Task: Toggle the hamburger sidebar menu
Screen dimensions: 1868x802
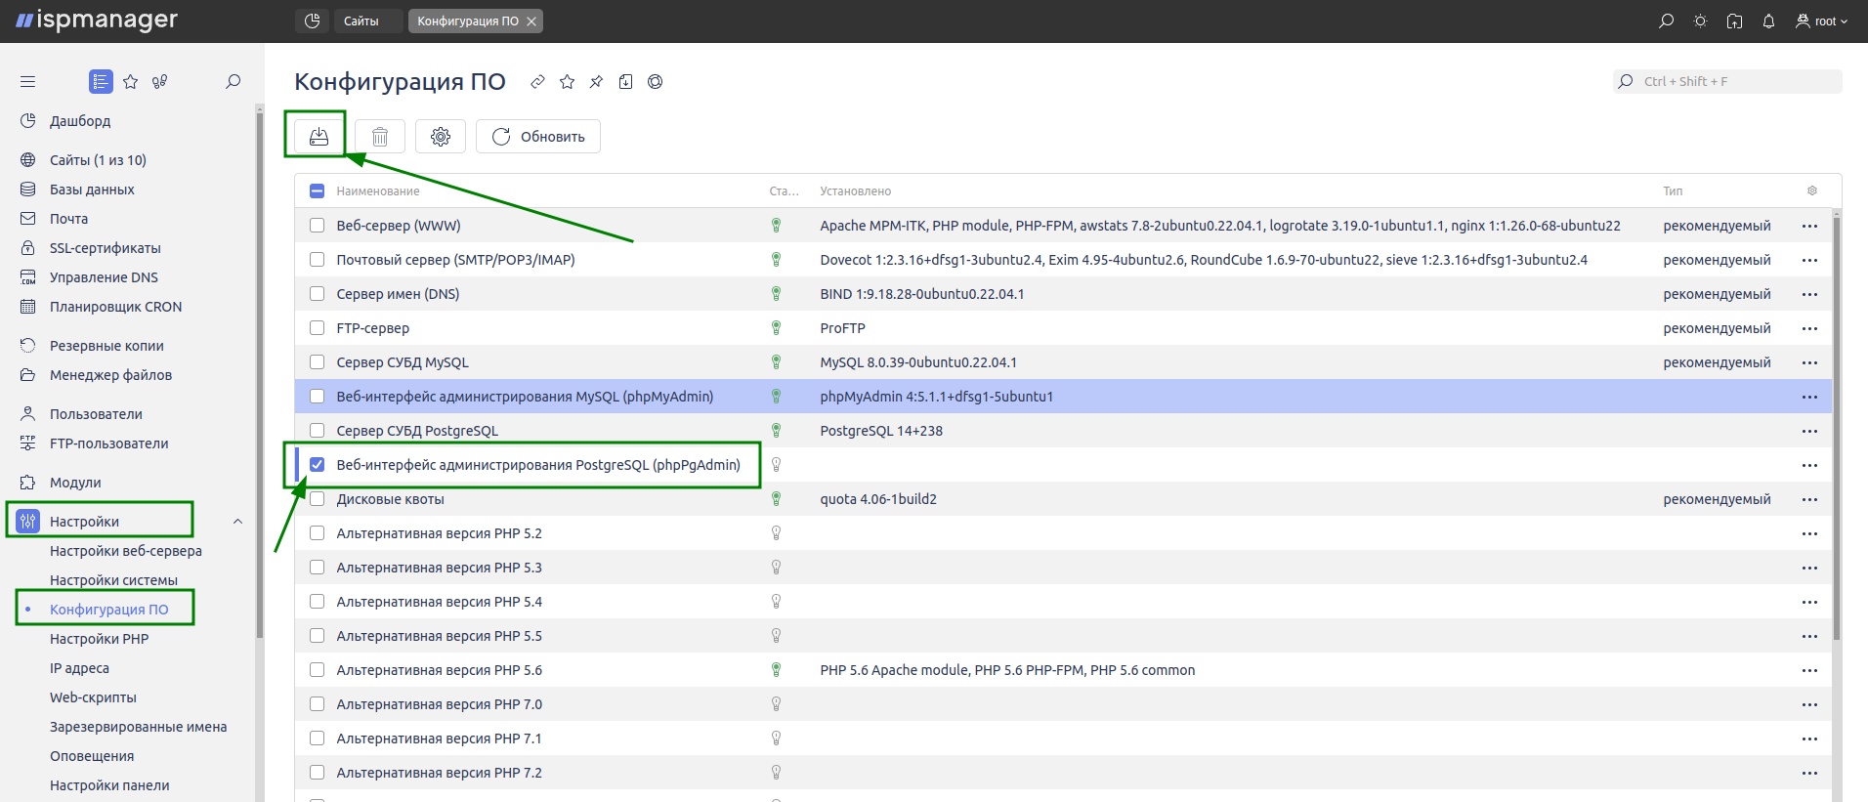Action: (x=27, y=82)
